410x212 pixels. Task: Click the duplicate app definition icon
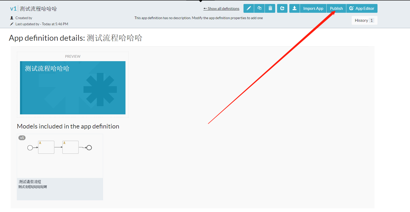259,9
